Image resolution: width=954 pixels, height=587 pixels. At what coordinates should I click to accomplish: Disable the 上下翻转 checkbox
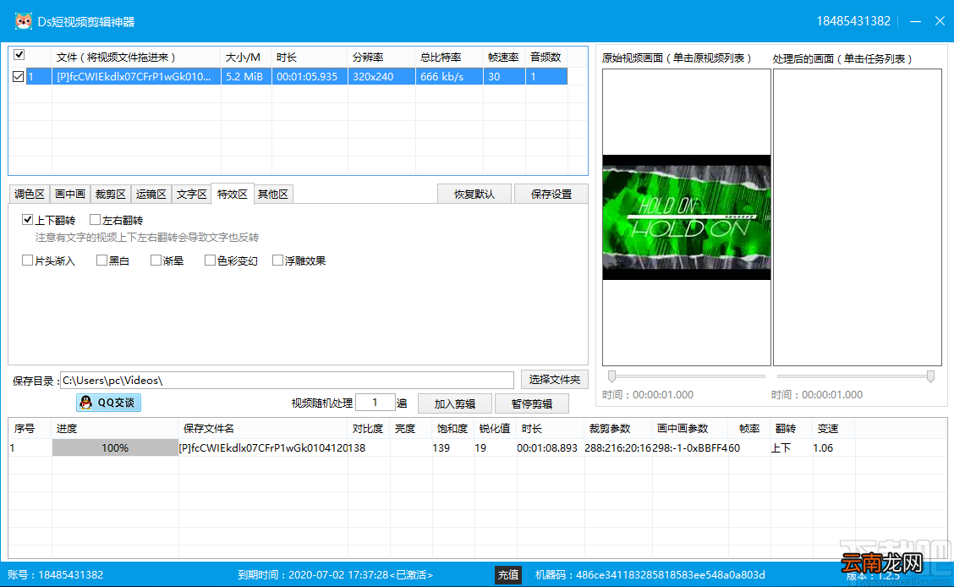27,220
